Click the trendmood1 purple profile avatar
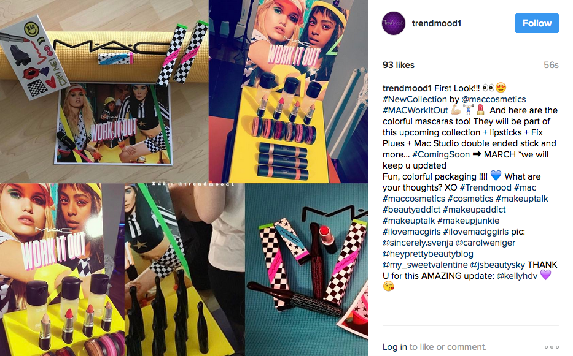The width and height of the screenshot is (573, 356). coord(394,23)
